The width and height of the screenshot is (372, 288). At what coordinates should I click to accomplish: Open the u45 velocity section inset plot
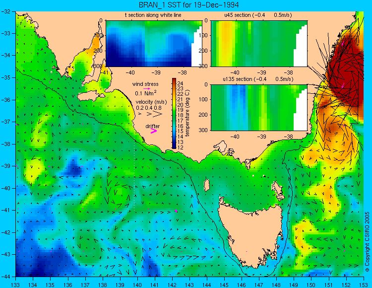(x=259, y=44)
